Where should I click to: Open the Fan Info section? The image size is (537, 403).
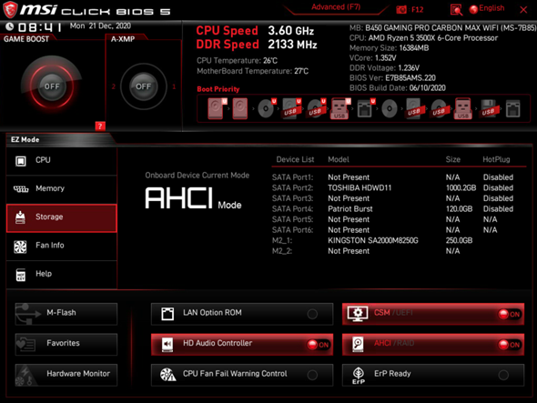tap(62, 246)
